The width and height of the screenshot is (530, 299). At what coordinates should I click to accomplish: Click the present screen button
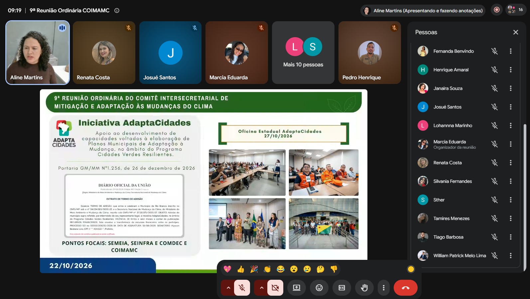pyautogui.click(x=297, y=288)
